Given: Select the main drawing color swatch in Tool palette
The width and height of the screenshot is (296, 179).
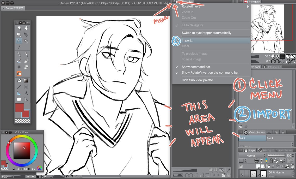Looking at the screenshot, I should 20,108.
